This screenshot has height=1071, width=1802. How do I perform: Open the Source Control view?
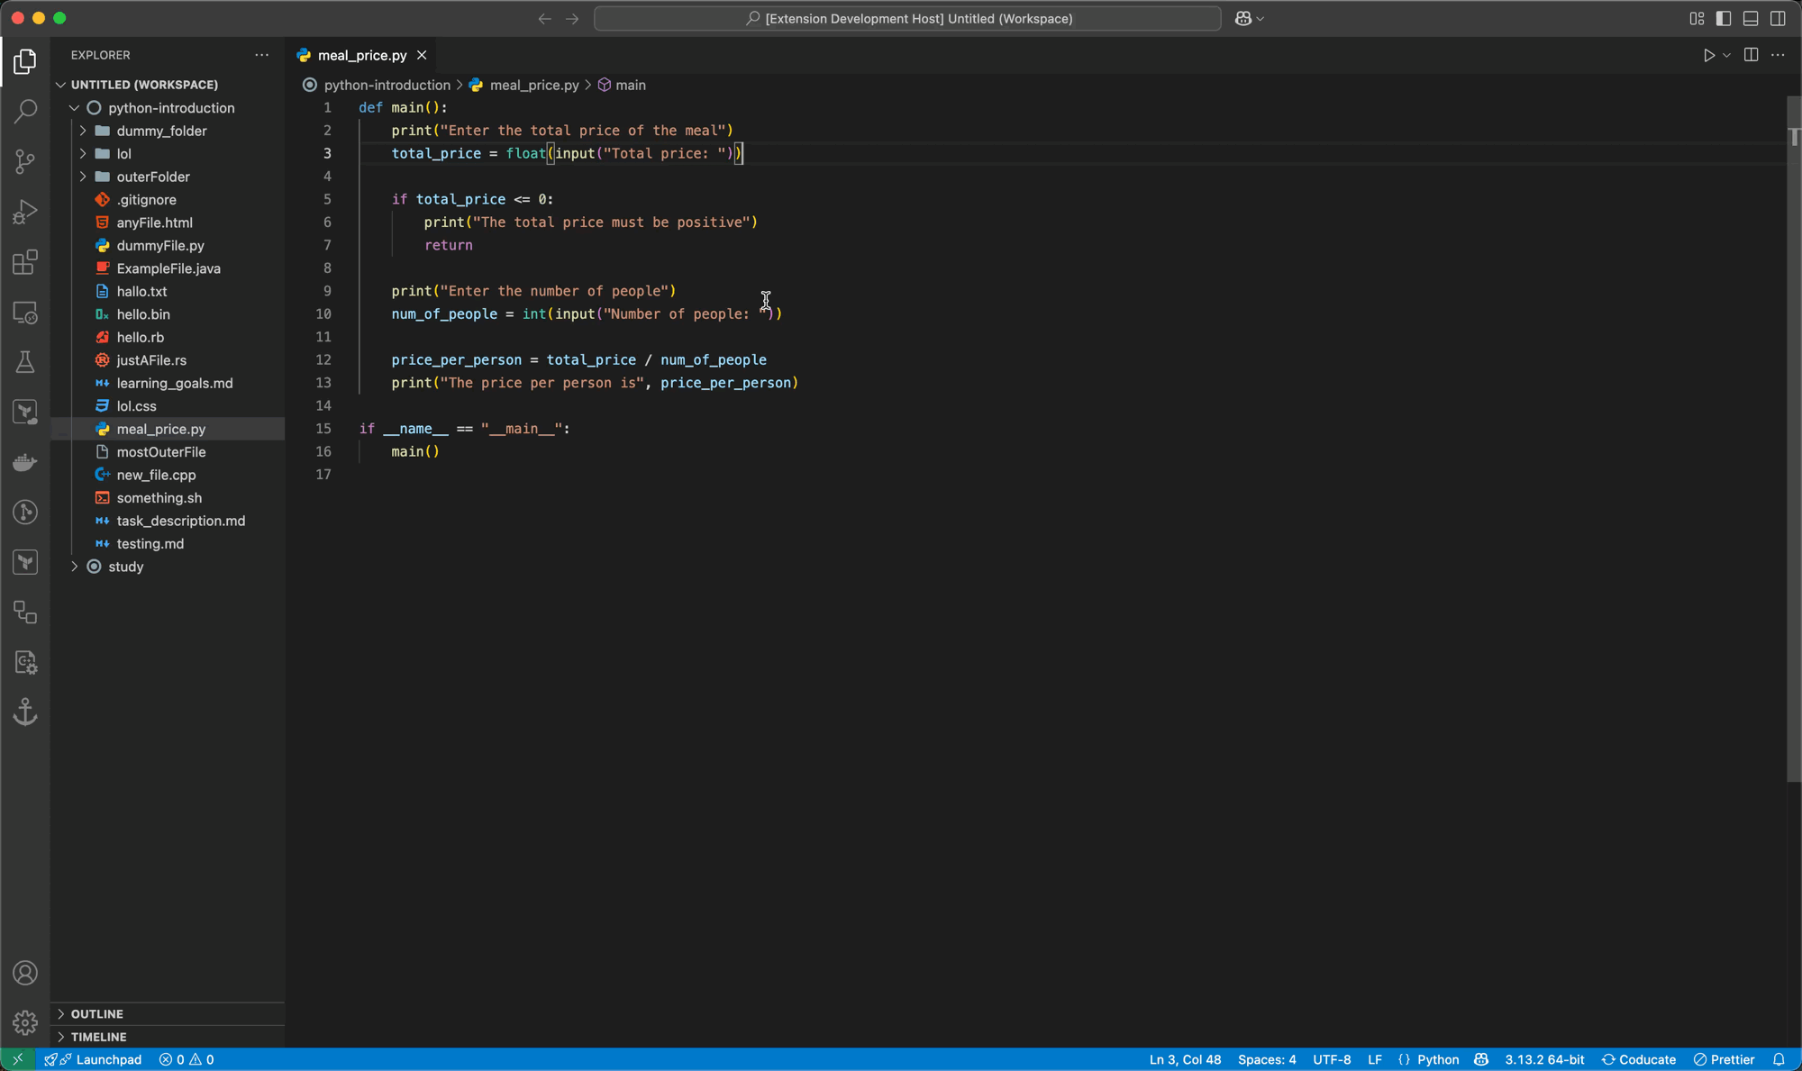click(25, 162)
